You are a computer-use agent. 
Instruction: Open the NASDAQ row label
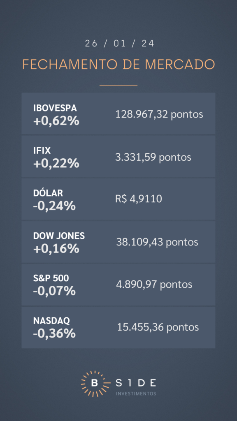pos(51,321)
